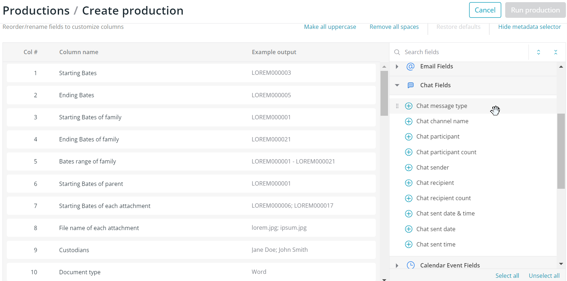Click the Calendar Event Fields clock icon
567x281 pixels.
411,265
